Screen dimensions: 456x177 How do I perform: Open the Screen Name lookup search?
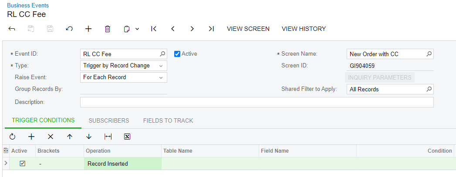click(429, 54)
